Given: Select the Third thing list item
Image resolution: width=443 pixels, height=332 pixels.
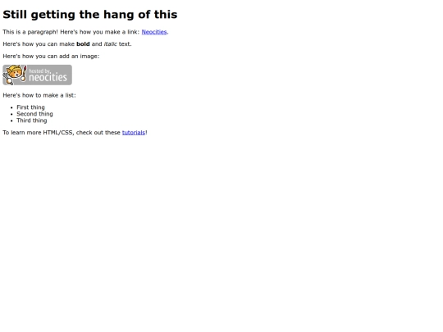Looking at the screenshot, I should click(x=32, y=121).
